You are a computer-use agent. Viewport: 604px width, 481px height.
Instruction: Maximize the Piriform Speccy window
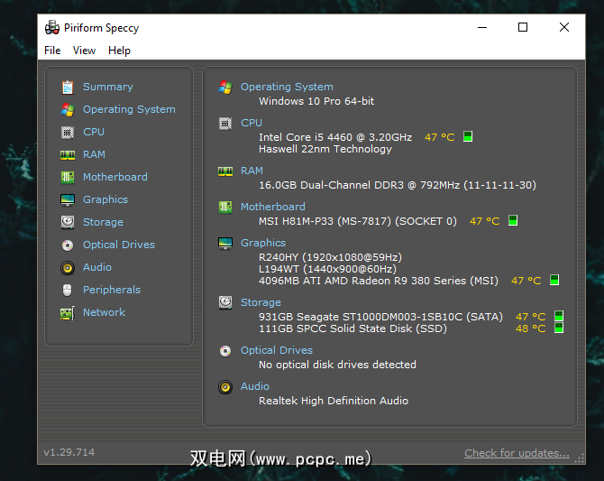523,27
